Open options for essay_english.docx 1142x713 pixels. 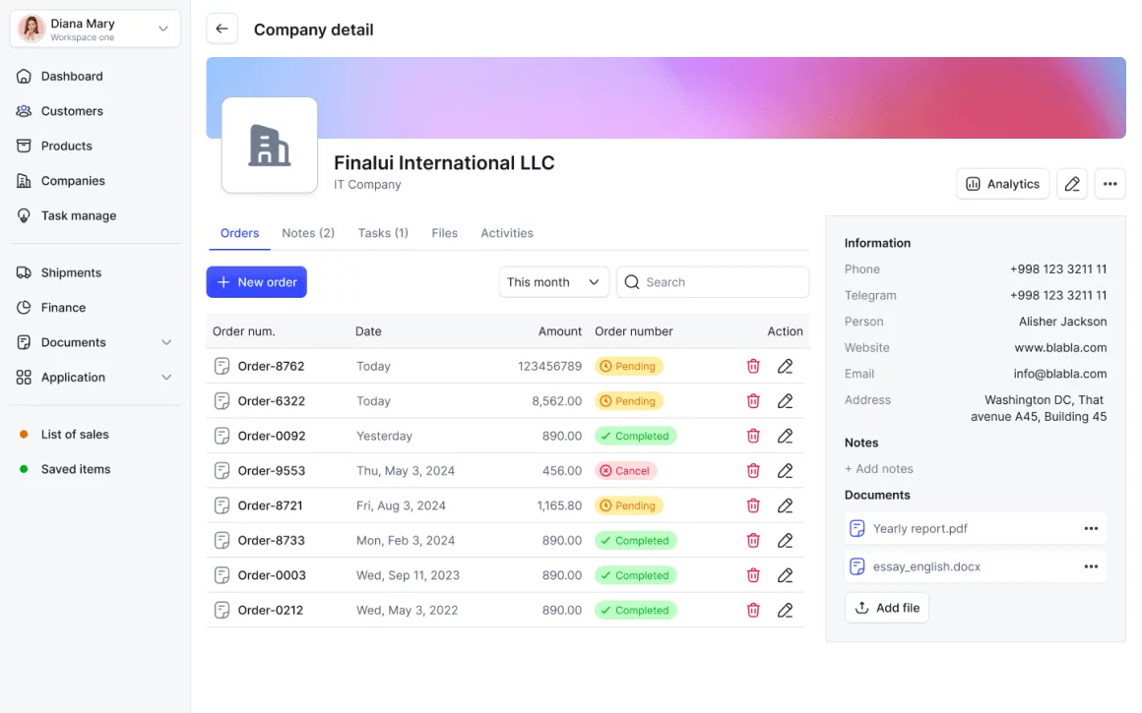[1091, 566]
